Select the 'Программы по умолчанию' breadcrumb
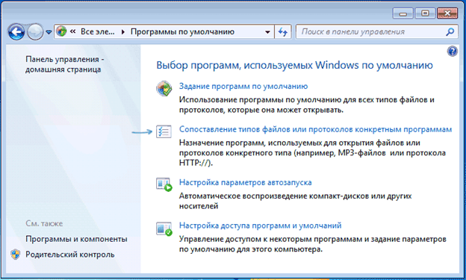Viewport: 466px width, 280px height. (x=182, y=31)
